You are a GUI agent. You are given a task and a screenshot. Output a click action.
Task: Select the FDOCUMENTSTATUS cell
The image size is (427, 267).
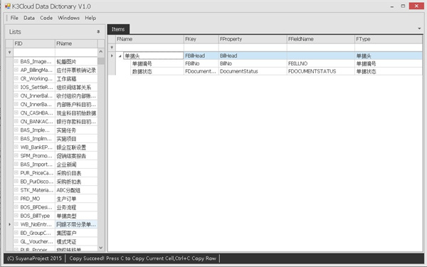pos(320,71)
